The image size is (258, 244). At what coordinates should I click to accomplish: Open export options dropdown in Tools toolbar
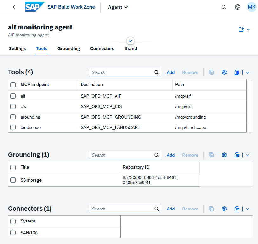[x=248, y=72]
